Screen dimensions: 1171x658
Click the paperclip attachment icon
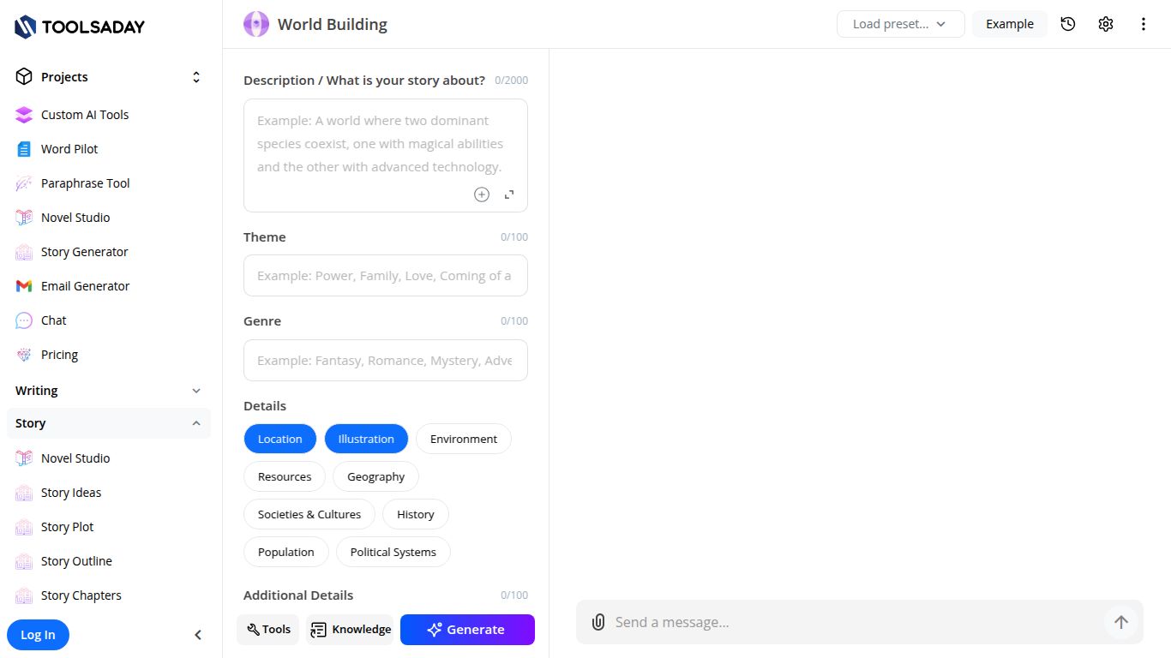click(598, 622)
